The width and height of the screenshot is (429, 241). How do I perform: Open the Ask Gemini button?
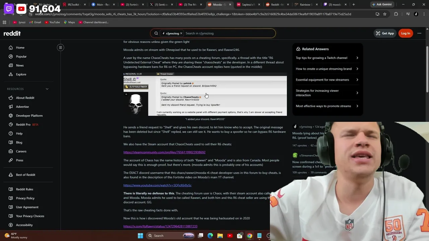point(381,5)
